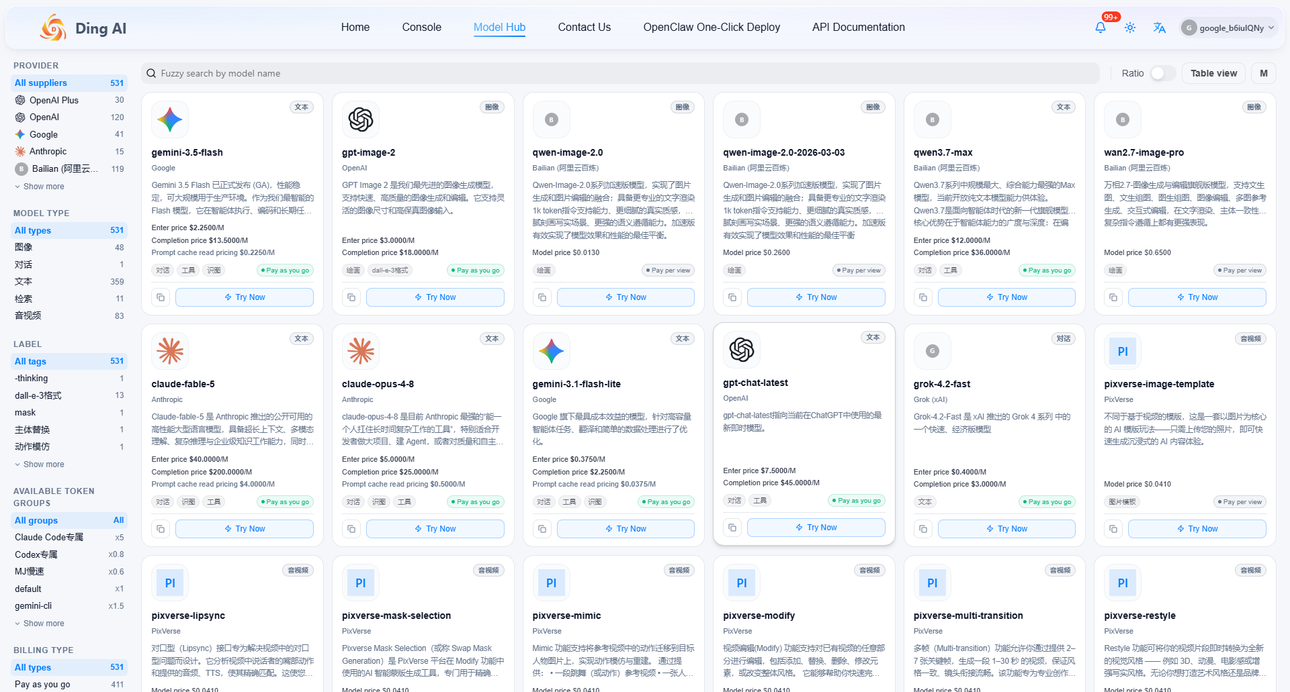Click the gemini-3.1-flash-lite Google logo

552,351
